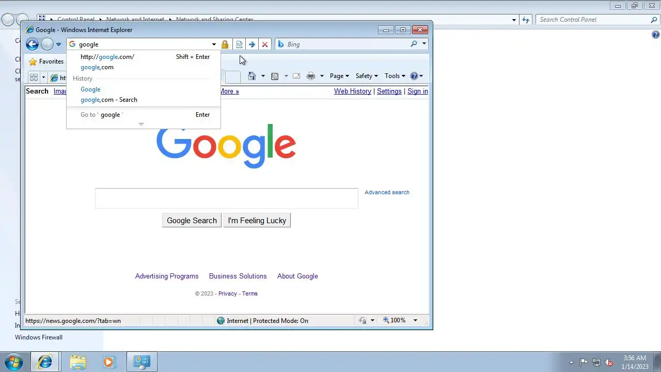The height and width of the screenshot is (372, 661).
Task: Open the Windows Start menu
Action: coord(13,362)
